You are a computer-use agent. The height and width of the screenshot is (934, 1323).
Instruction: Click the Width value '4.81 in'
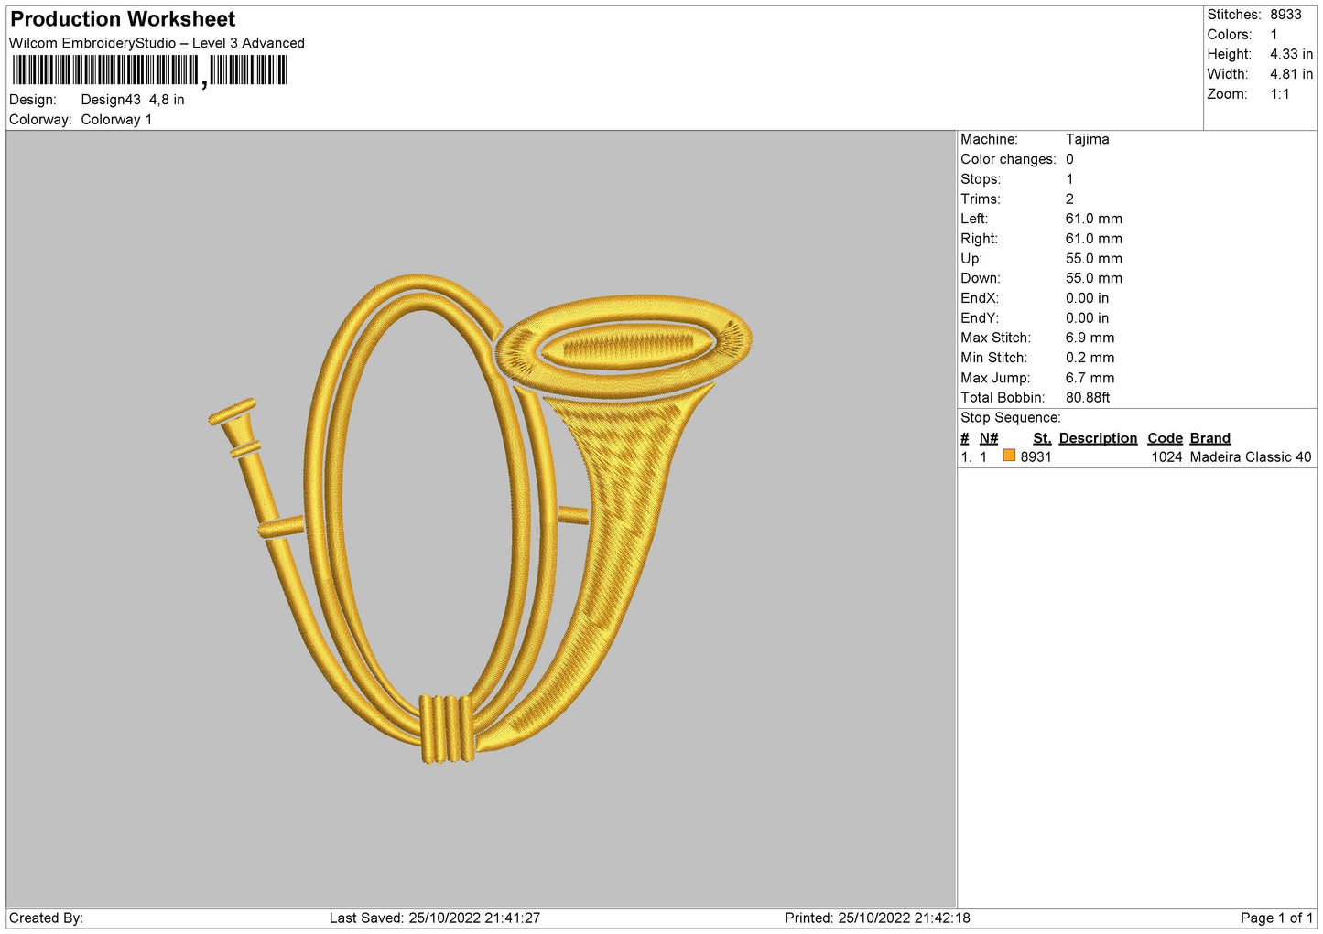click(x=1291, y=74)
